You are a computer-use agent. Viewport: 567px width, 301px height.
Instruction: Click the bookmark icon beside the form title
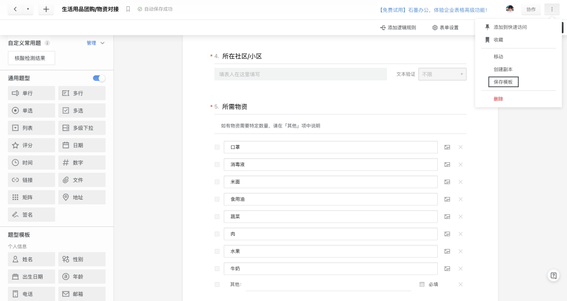[128, 9]
